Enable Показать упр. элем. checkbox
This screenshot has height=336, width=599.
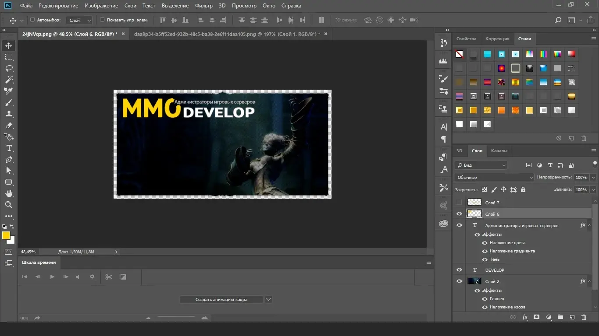click(102, 20)
